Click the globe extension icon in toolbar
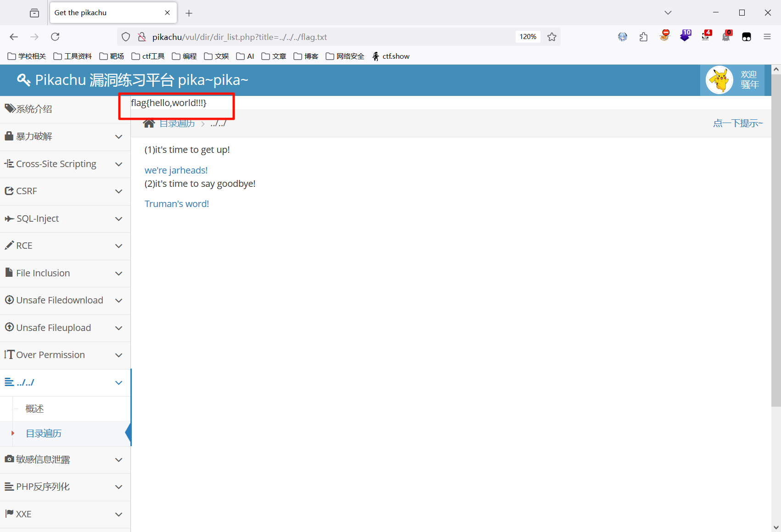This screenshot has width=781, height=532. pyautogui.click(x=623, y=37)
